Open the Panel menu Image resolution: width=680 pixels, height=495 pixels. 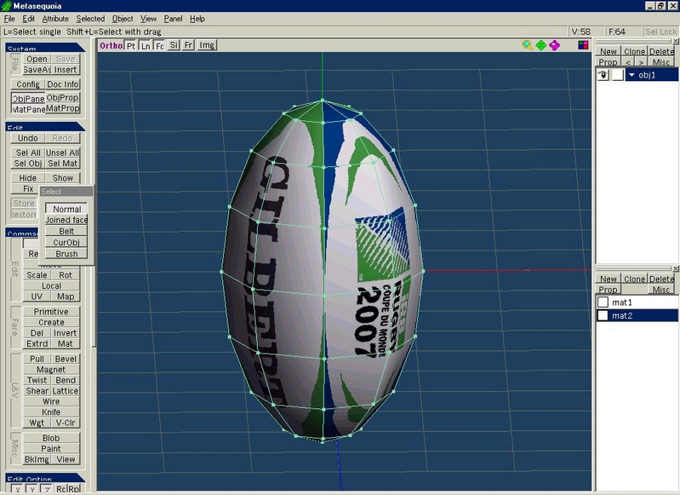(x=173, y=19)
